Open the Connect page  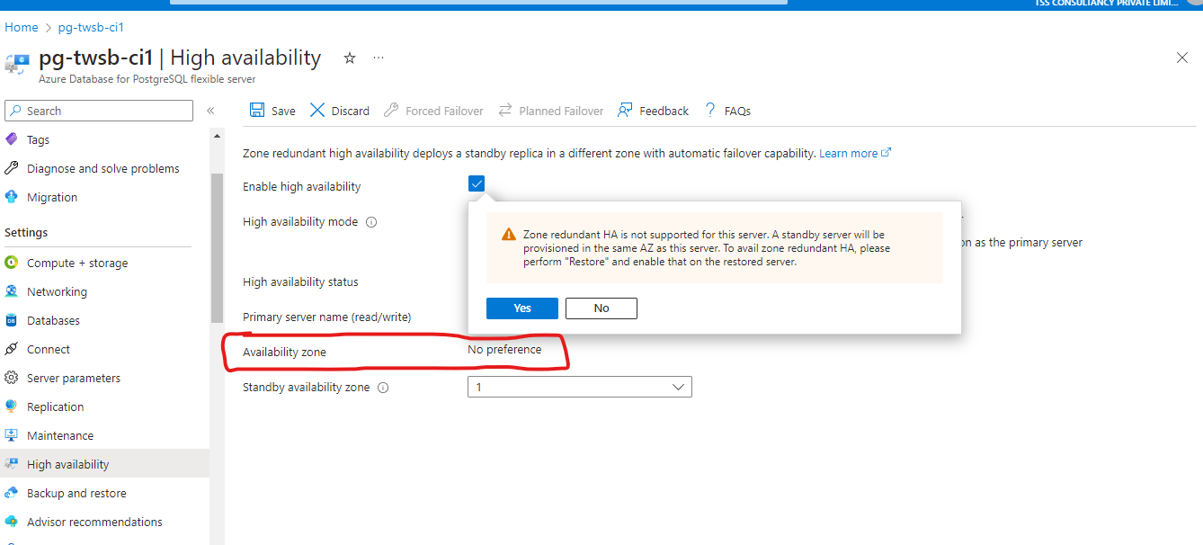(x=49, y=349)
